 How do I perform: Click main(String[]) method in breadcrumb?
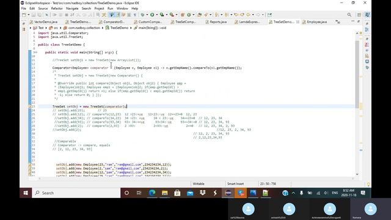150,28
